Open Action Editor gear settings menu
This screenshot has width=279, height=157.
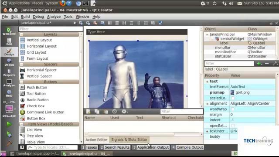(124, 112)
